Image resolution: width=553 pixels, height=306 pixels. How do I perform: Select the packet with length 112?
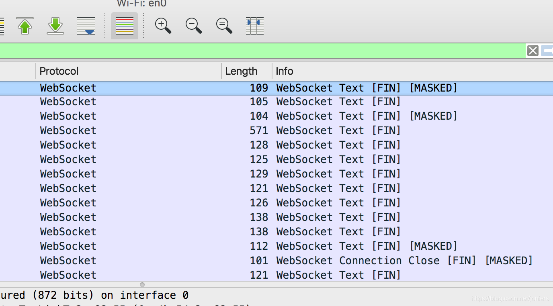tap(276, 247)
